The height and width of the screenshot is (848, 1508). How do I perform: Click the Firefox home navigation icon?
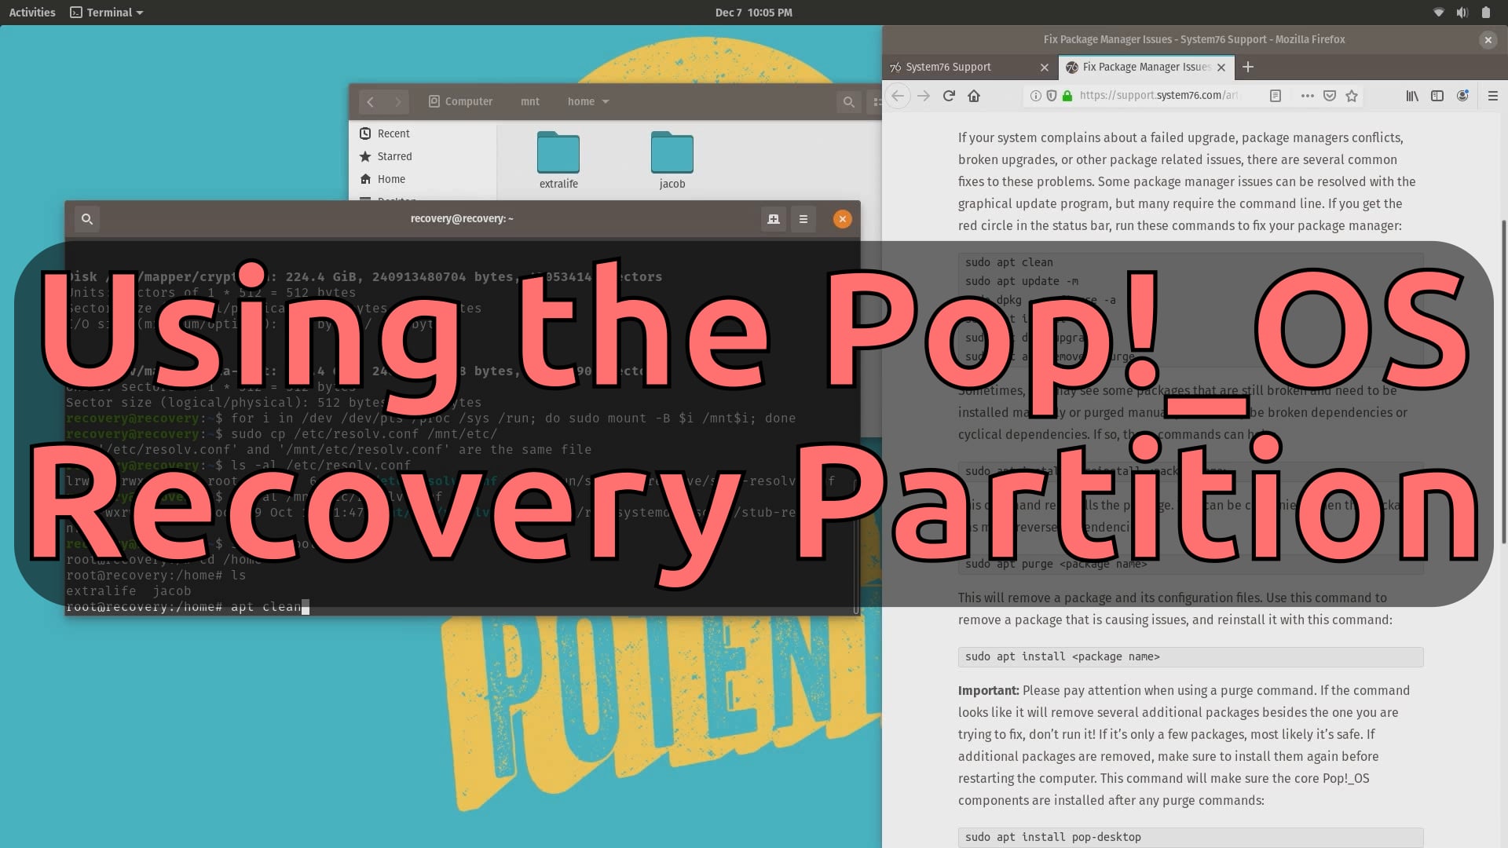[x=974, y=95]
